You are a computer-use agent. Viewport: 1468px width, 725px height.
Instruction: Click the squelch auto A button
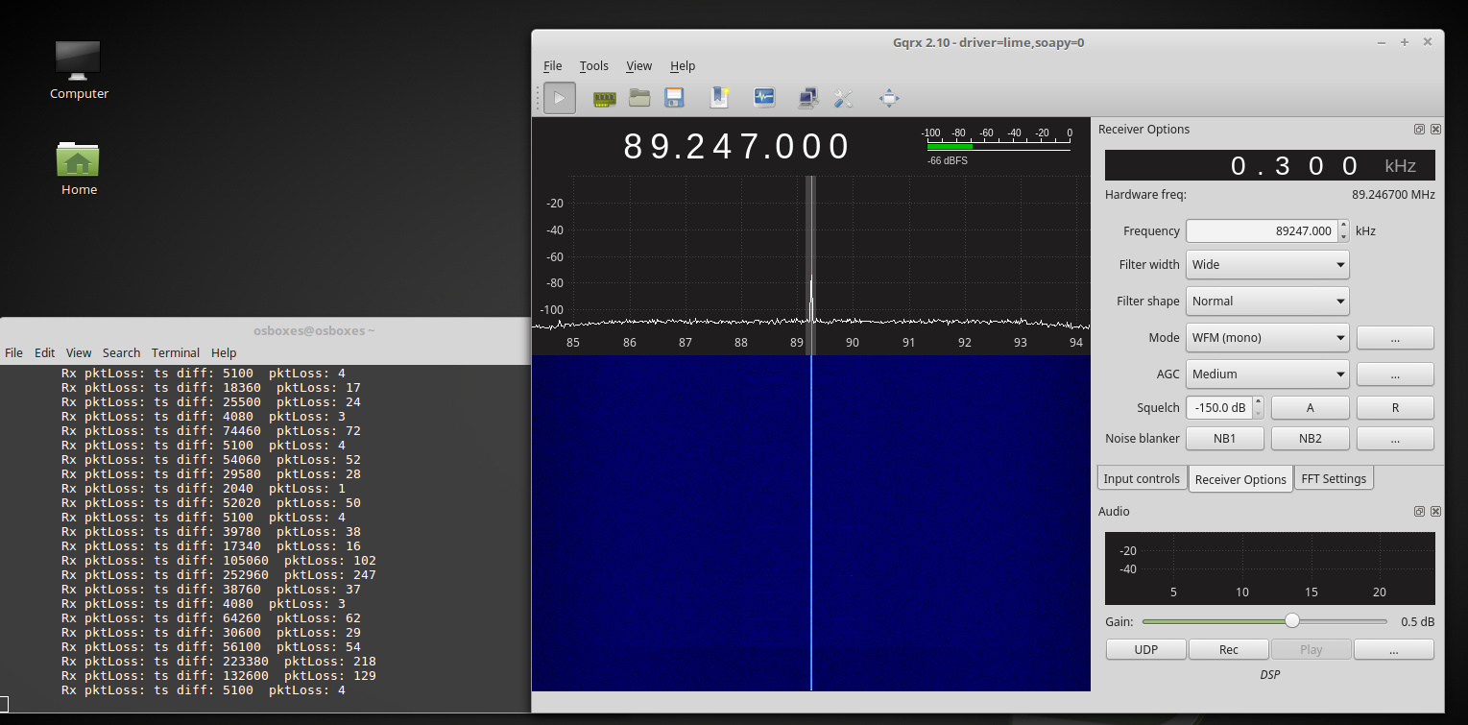coord(1310,408)
